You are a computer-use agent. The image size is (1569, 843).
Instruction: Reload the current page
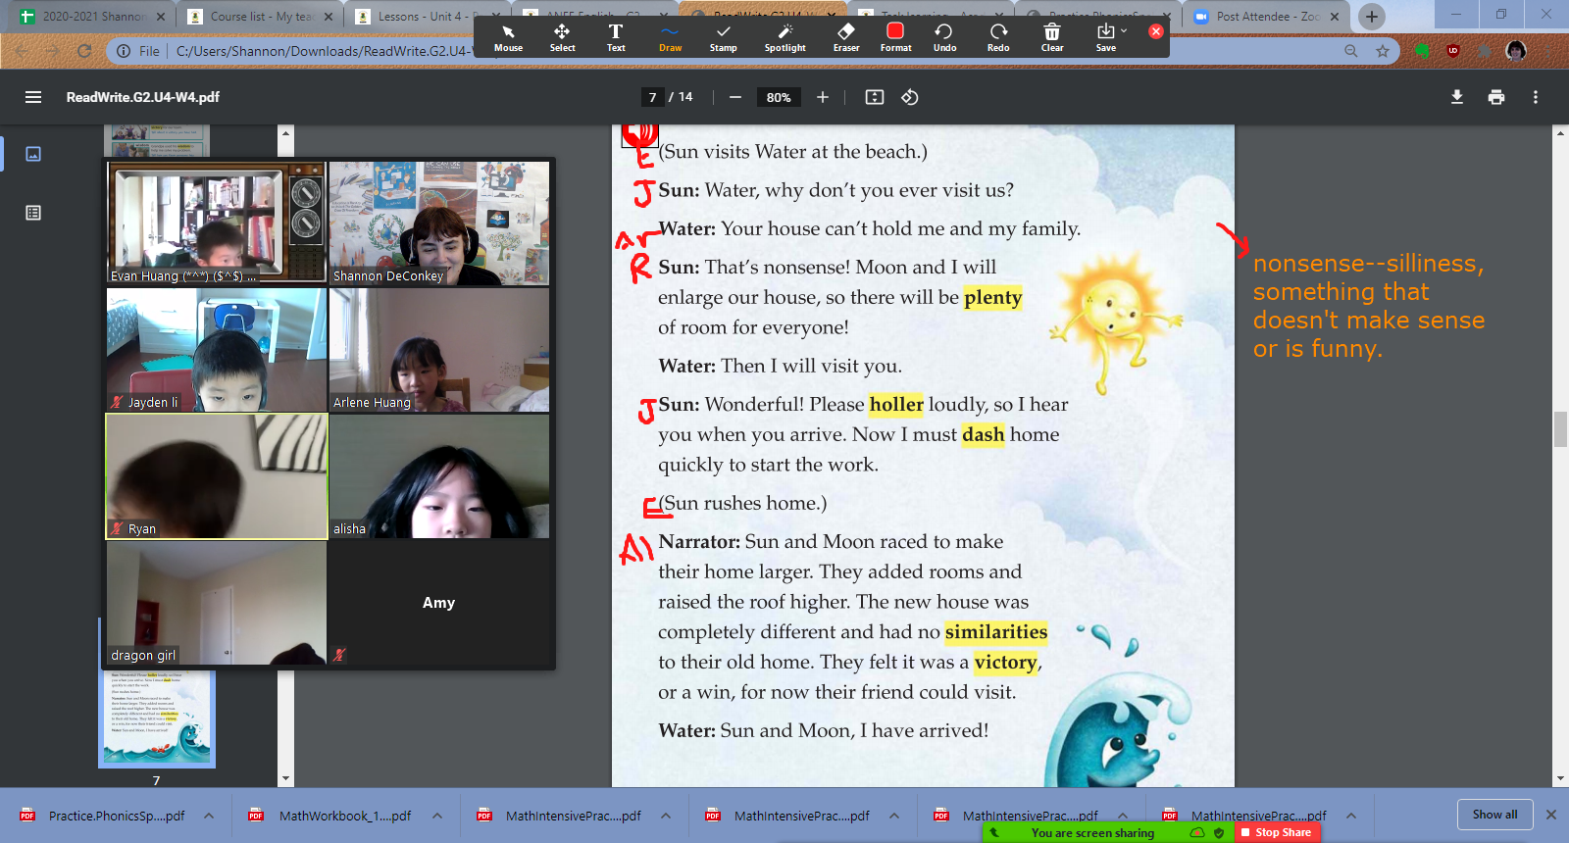[84, 51]
